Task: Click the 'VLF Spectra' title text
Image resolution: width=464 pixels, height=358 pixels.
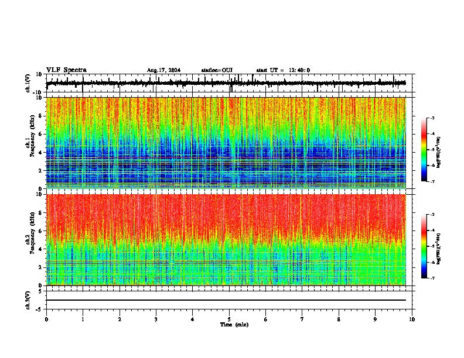Action: 66,70
